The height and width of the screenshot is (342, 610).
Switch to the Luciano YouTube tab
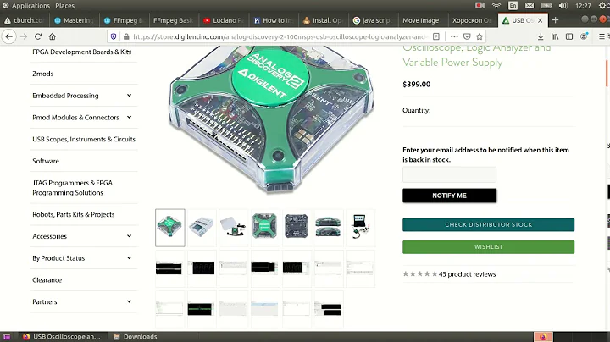coord(224,20)
